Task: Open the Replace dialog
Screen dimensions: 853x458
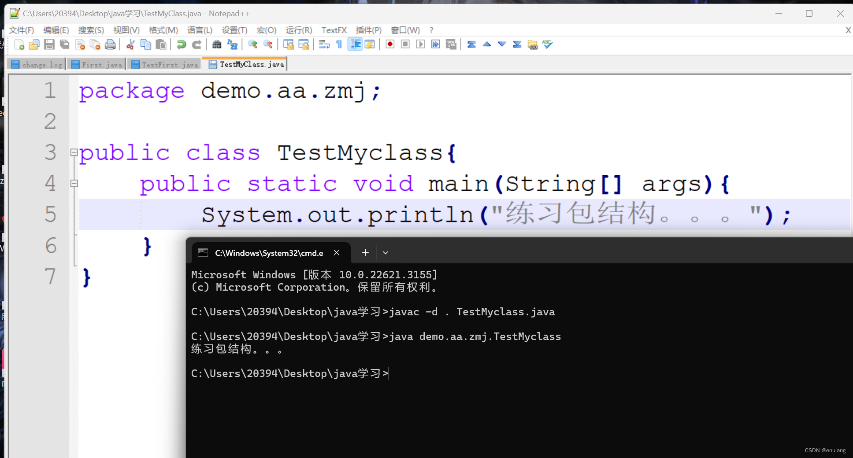Action: [233, 44]
